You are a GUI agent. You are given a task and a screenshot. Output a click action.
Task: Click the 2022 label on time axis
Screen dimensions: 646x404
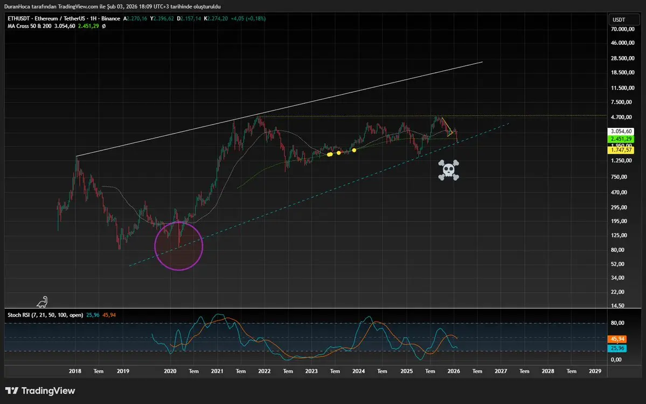pyautogui.click(x=265, y=371)
